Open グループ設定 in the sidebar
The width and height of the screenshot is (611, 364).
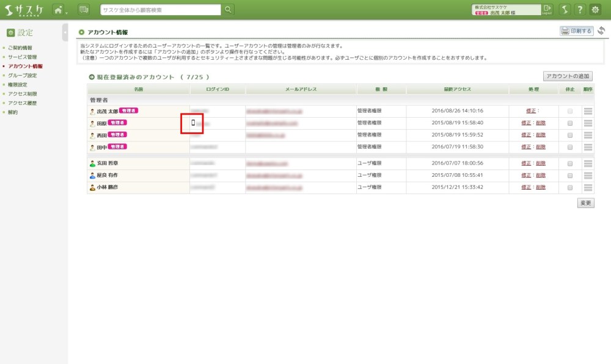[x=22, y=76]
